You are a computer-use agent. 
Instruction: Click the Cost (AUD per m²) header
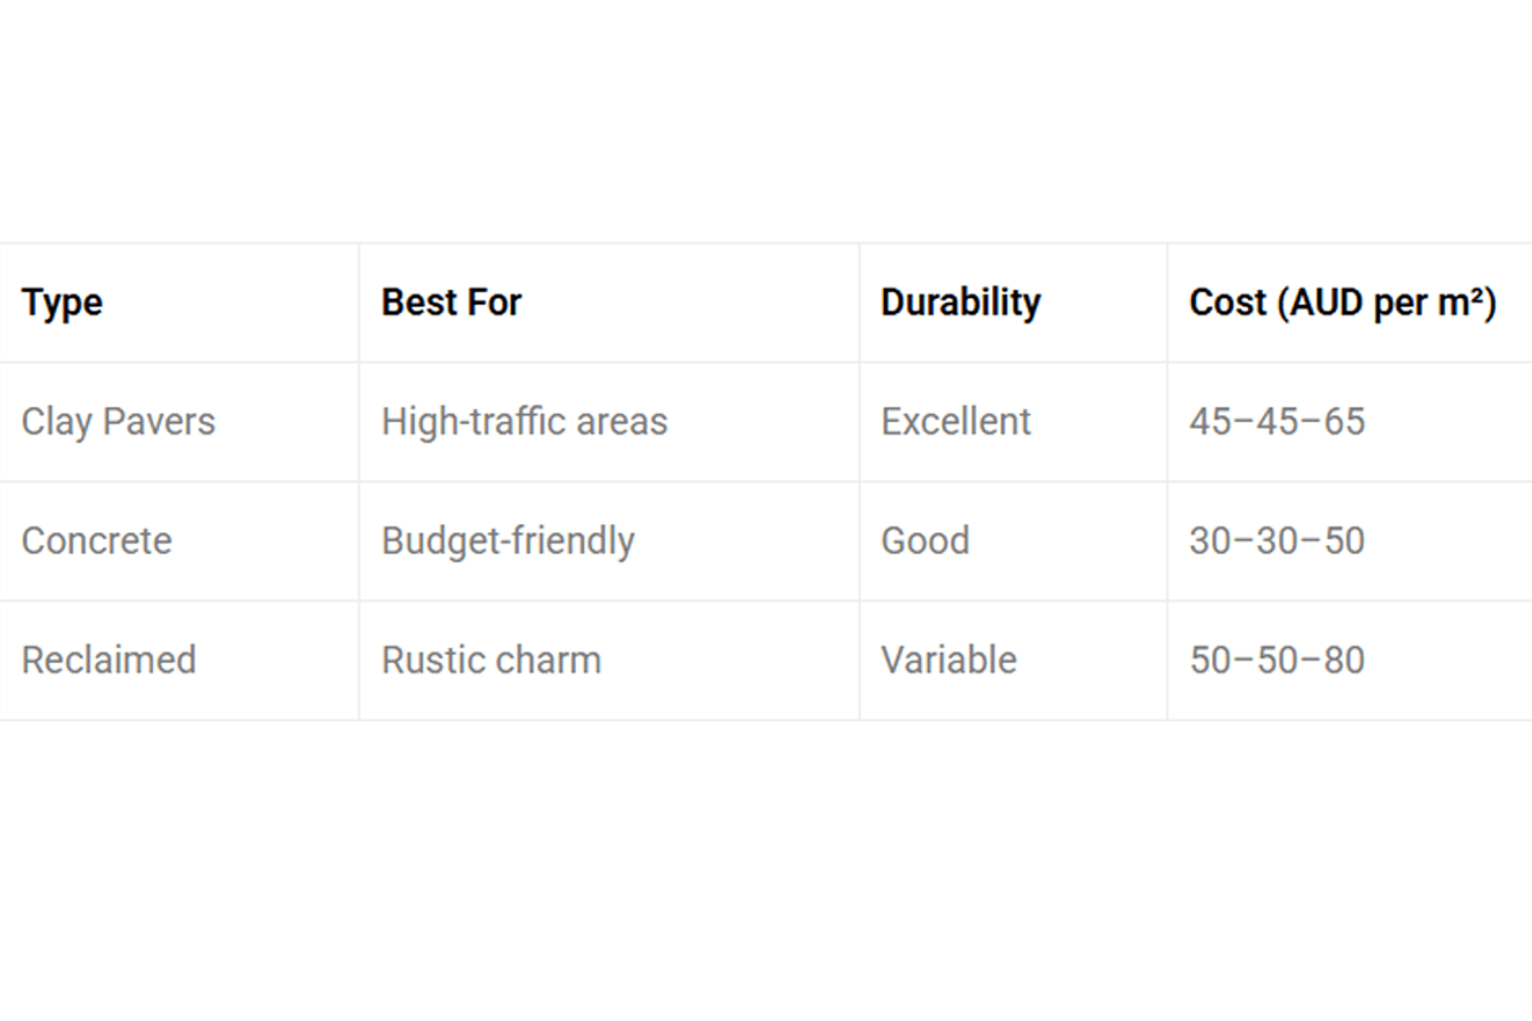point(1342,303)
